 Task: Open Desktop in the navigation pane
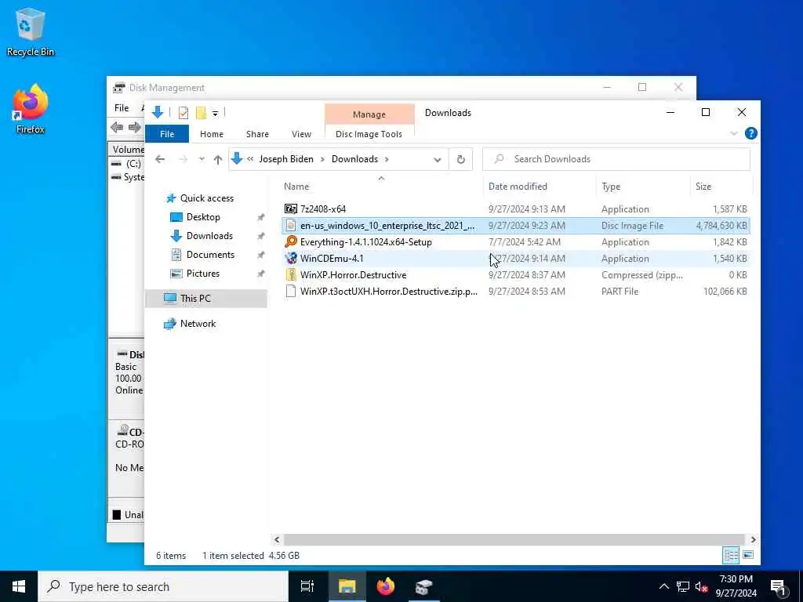[203, 217]
